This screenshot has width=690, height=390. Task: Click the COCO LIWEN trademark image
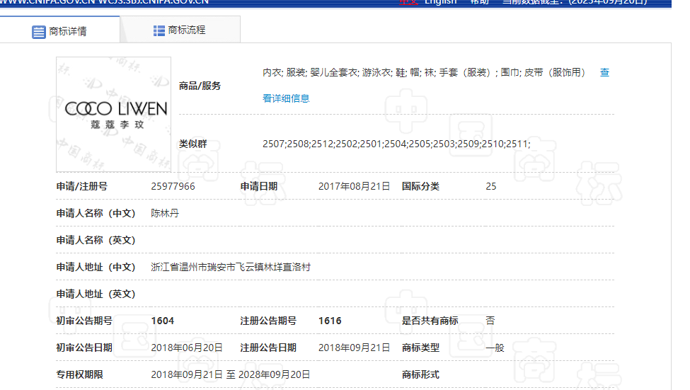(x=114, y=114)
